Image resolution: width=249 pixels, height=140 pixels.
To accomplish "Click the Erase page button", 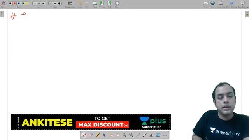I will point(117,4).
